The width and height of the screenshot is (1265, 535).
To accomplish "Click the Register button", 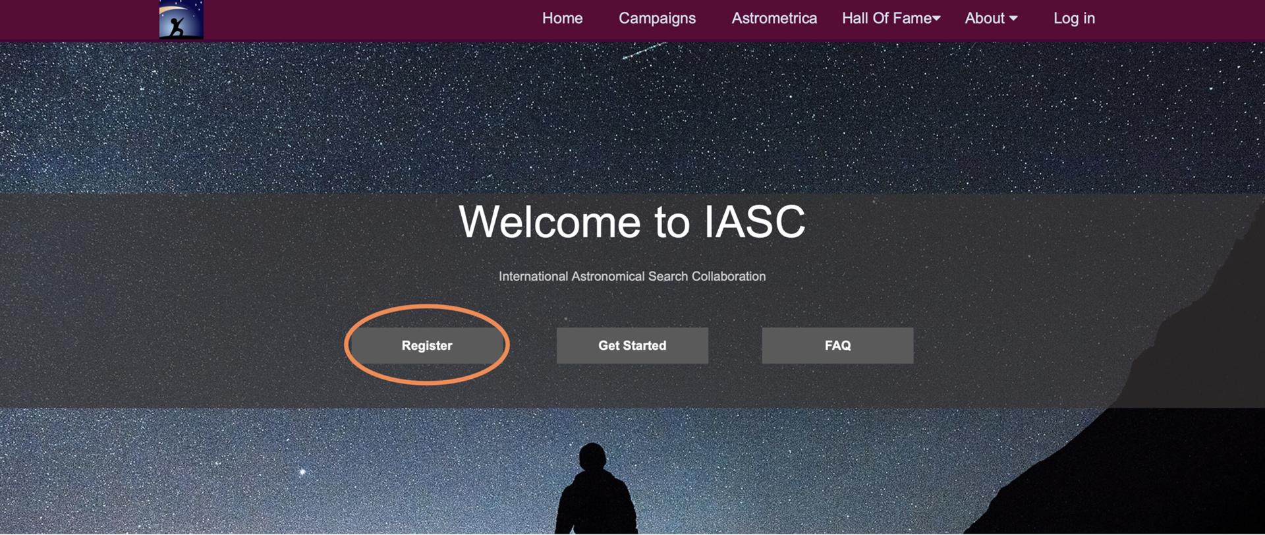I will coord(427,345).
